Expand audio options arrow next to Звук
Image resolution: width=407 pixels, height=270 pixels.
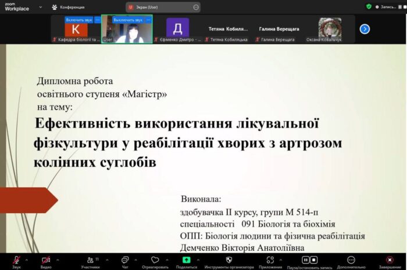point(27,258)
